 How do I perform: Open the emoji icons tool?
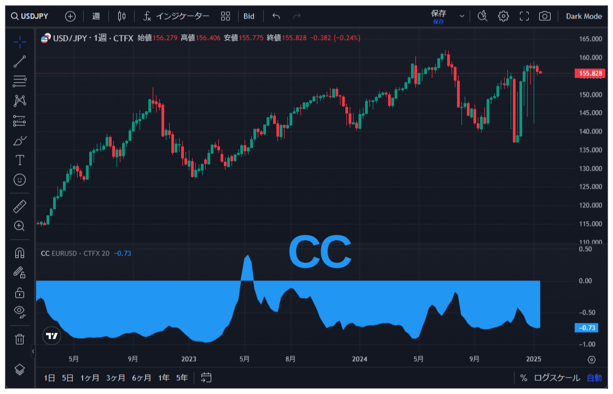tap(20, 180)
